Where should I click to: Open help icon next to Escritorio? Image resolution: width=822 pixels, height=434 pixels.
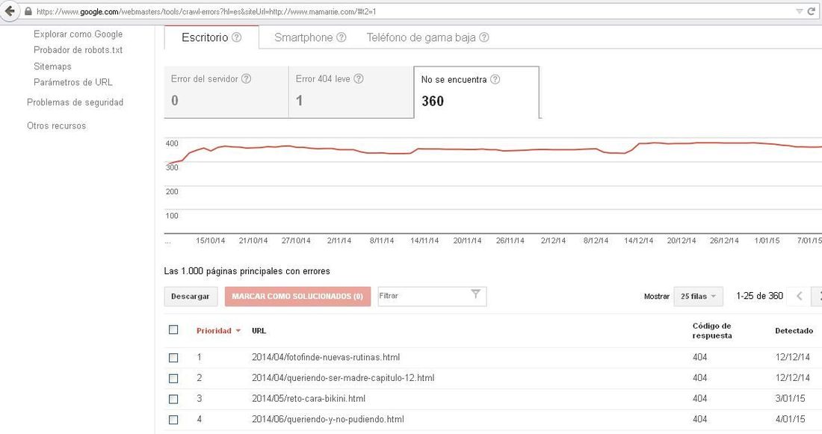236,37
